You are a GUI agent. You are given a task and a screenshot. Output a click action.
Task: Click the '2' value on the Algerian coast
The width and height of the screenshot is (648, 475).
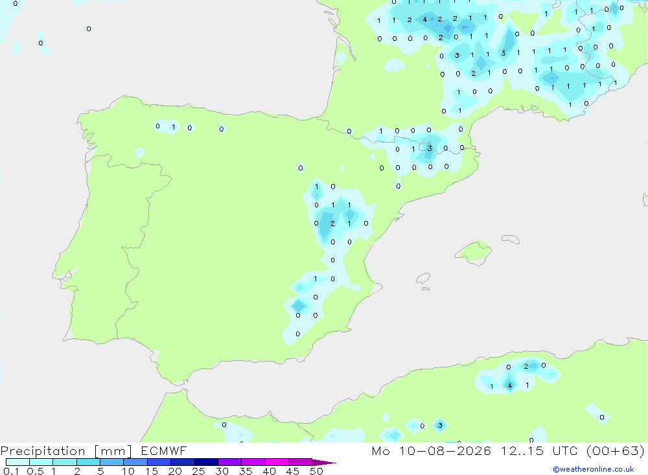[x=526, y=366]
